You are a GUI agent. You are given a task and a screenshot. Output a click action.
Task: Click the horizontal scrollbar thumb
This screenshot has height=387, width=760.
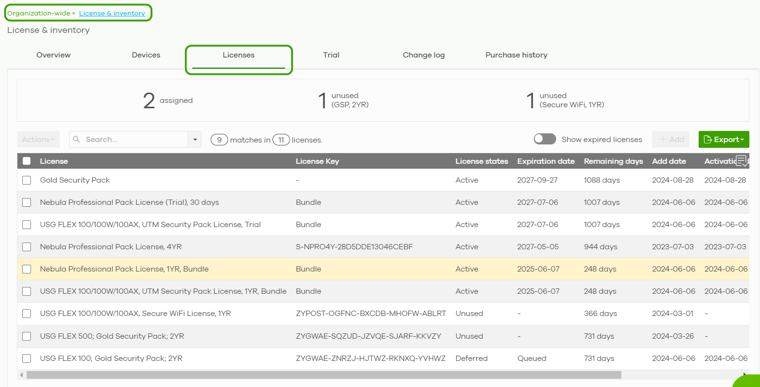tap(324, 375)
